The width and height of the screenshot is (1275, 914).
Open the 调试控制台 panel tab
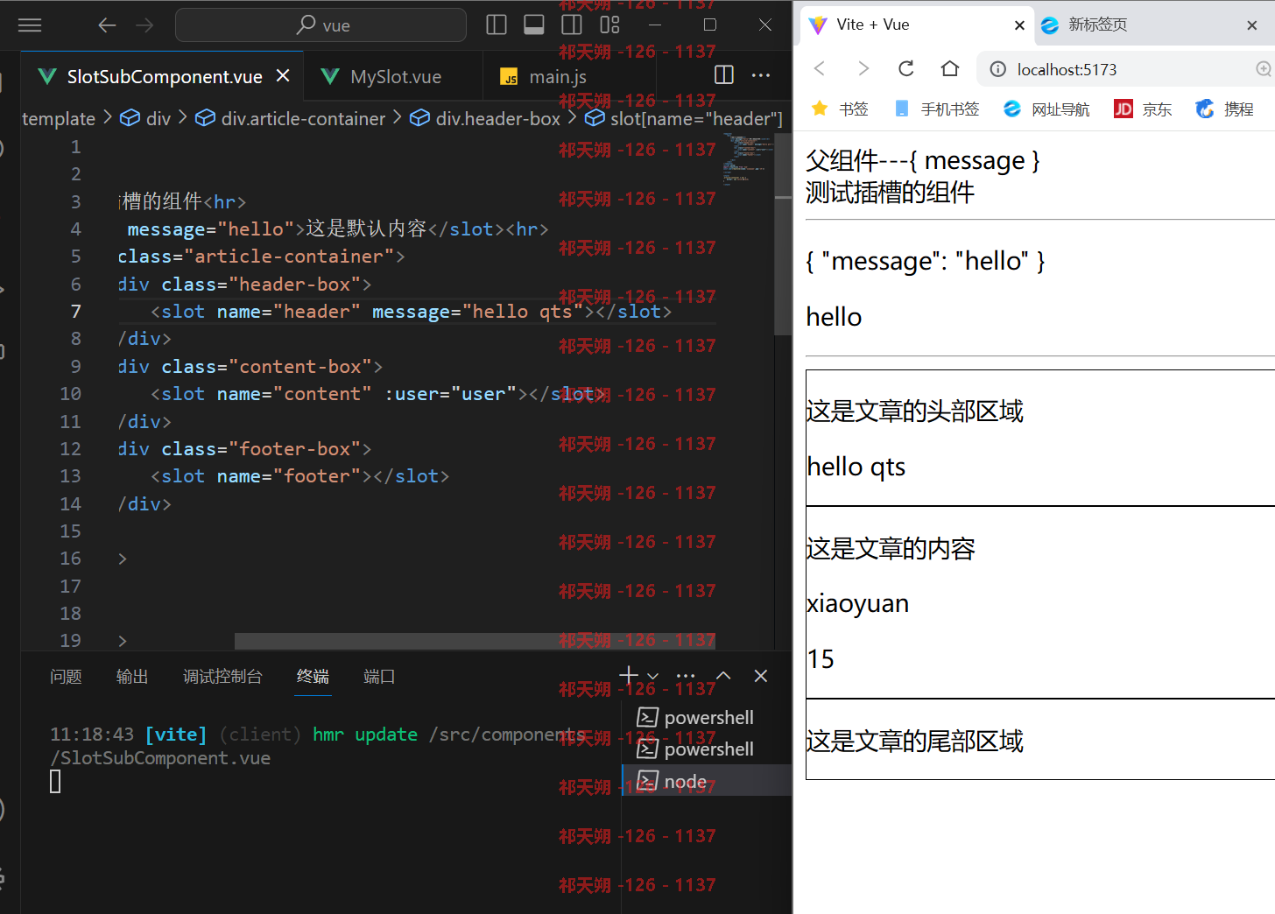click(x=222, y=677)
